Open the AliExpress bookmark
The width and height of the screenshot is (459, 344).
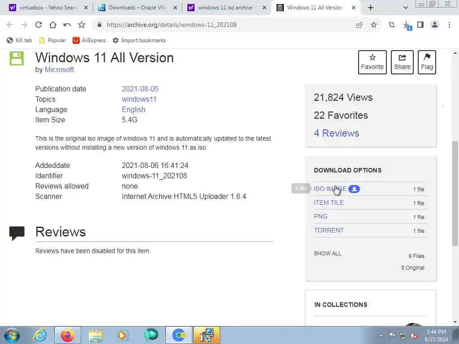[89, 40]
